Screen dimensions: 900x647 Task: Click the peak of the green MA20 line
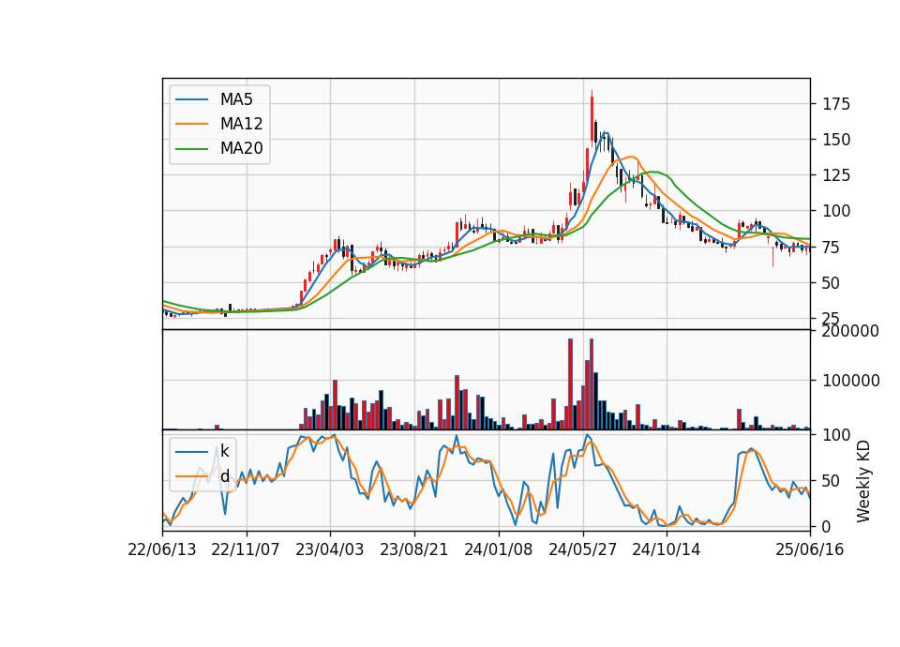pyautogui.click(x=652, y=172)
